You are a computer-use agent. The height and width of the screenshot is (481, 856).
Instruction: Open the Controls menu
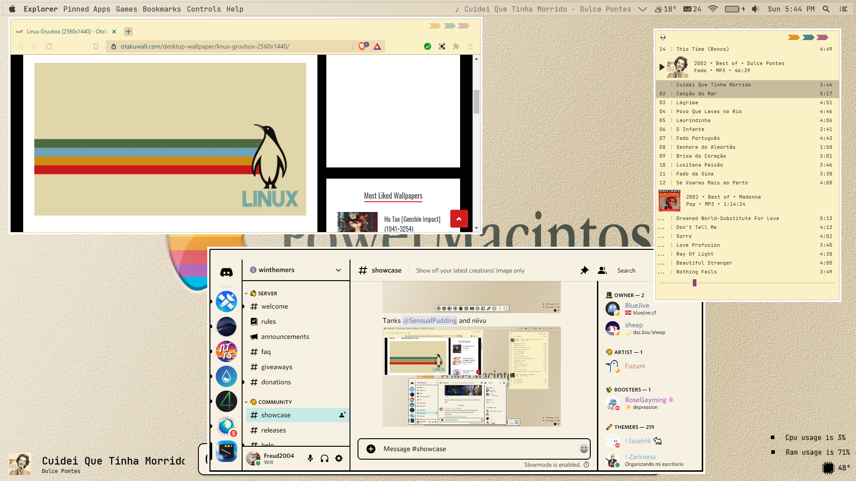(x=204, y=9)
